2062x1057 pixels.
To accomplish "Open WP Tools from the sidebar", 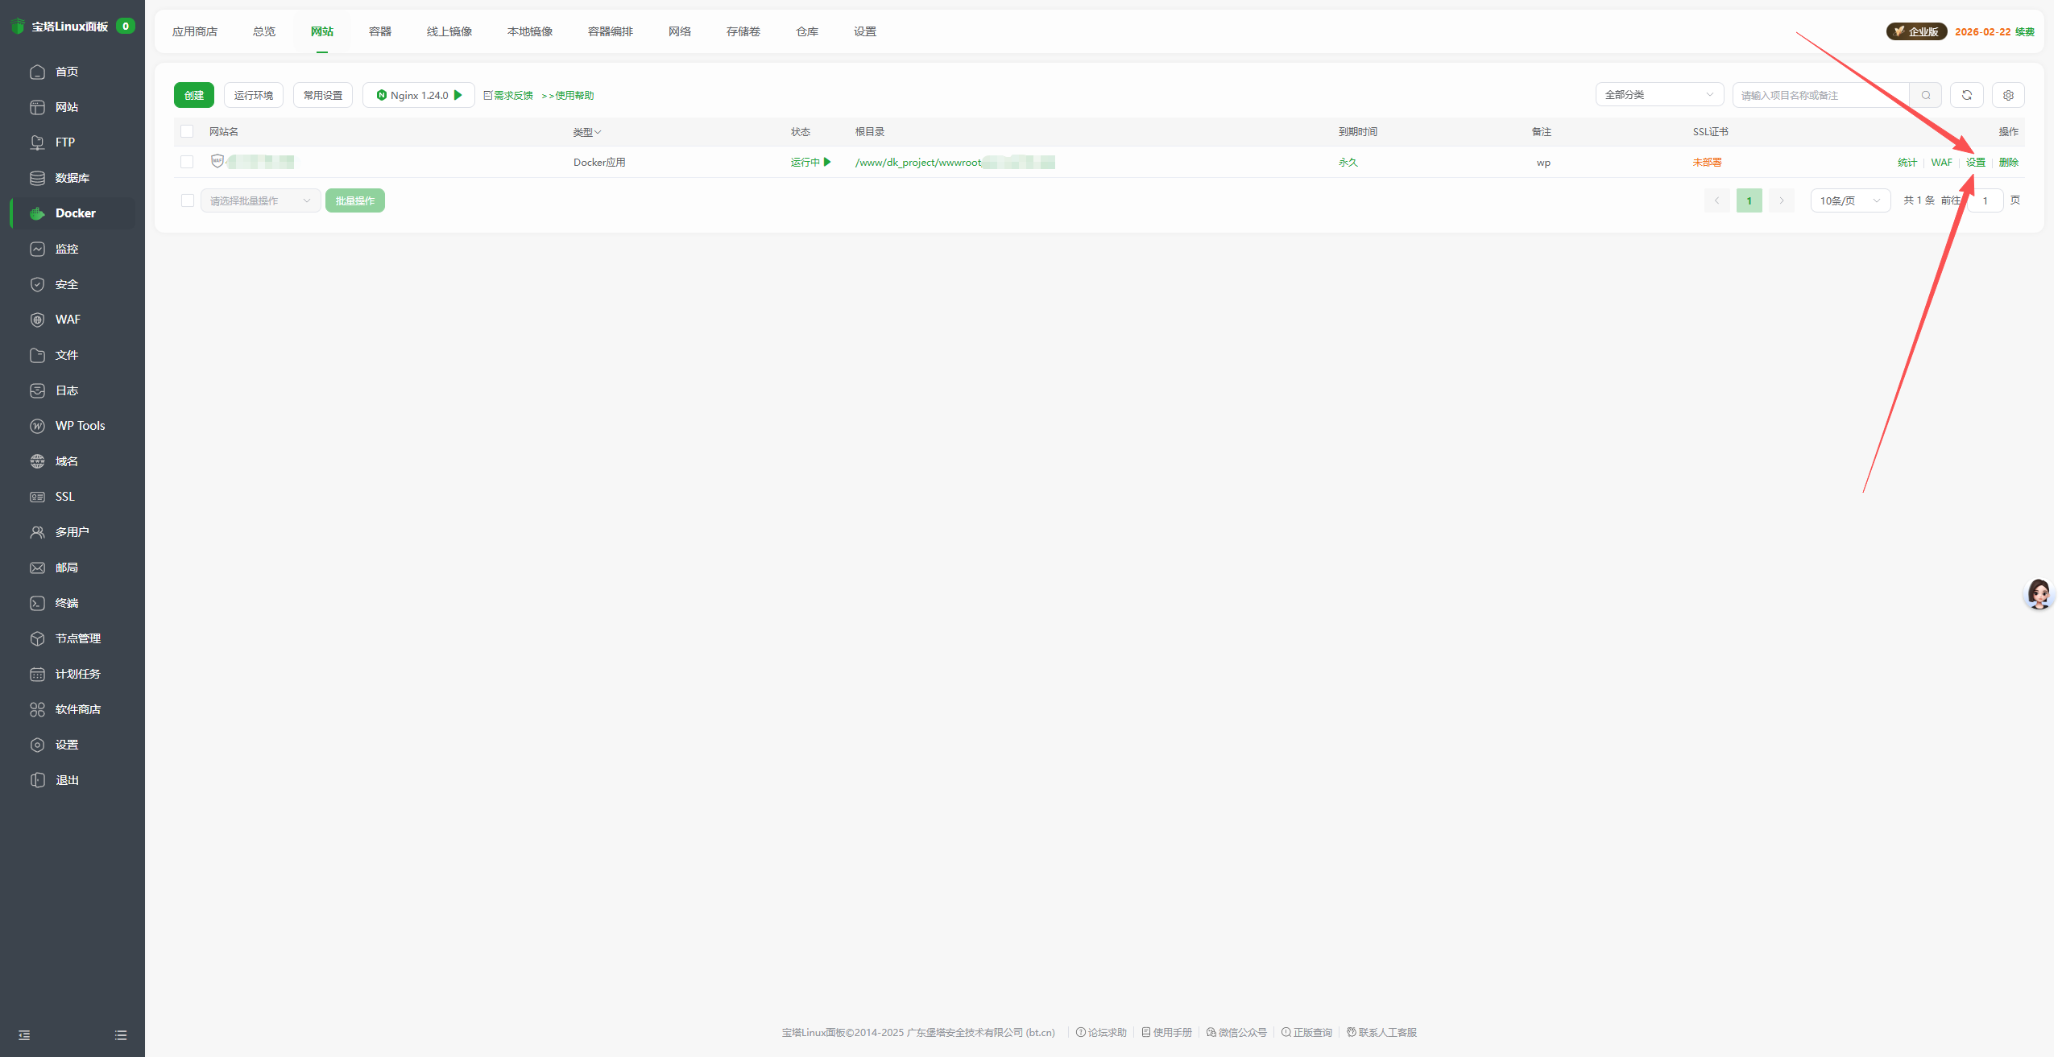I will point(80,425).
